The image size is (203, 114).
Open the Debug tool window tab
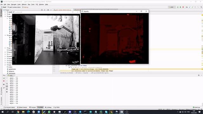tap(48, 107)
